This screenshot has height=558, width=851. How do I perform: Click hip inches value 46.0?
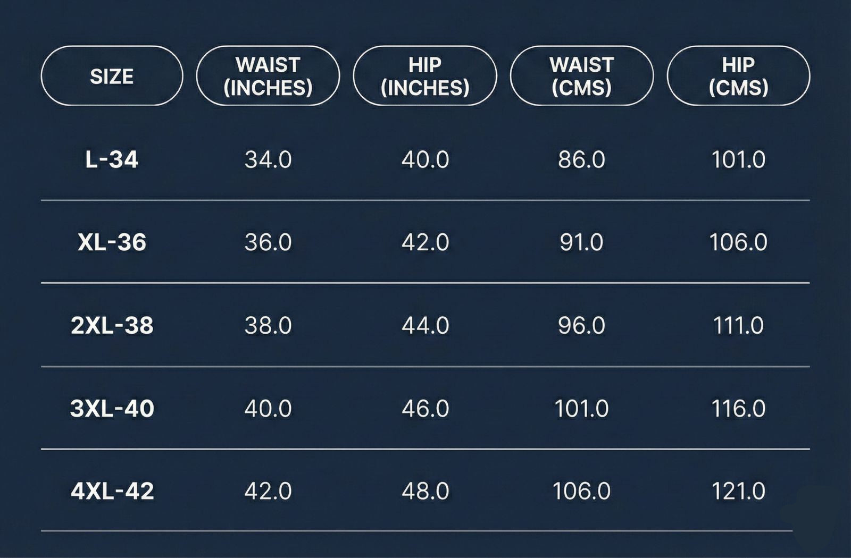click(425, 408)
